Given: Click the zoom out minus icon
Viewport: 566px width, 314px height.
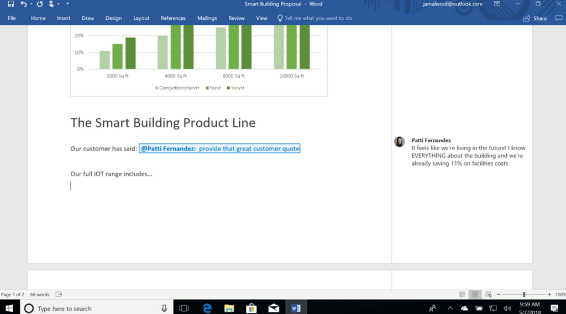Looking at the screenshot, I should point(499,295).
